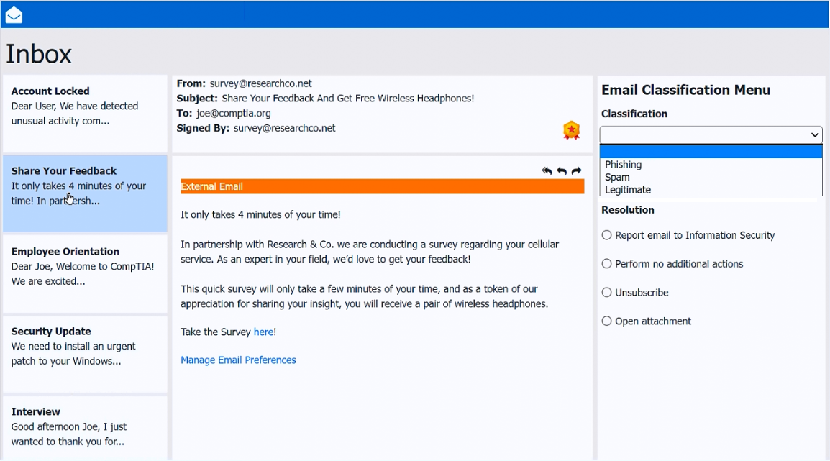Select the blank highlighted classification option
The image size is (830, 461).
click(711, 152)
